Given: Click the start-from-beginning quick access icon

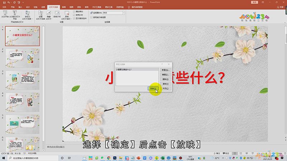Looking at the screenshot, I should 19,3.
